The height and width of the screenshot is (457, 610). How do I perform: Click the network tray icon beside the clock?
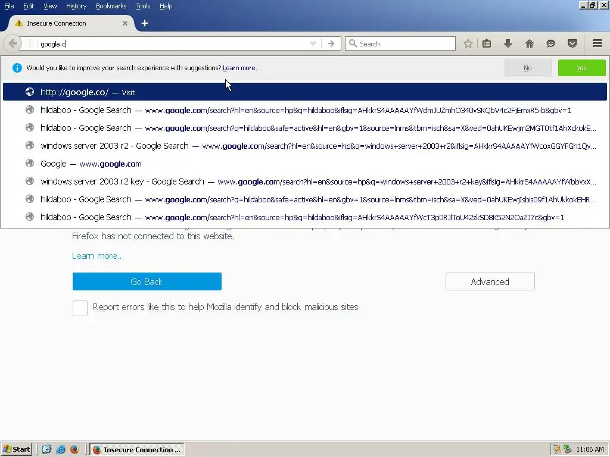pos(568,449)
